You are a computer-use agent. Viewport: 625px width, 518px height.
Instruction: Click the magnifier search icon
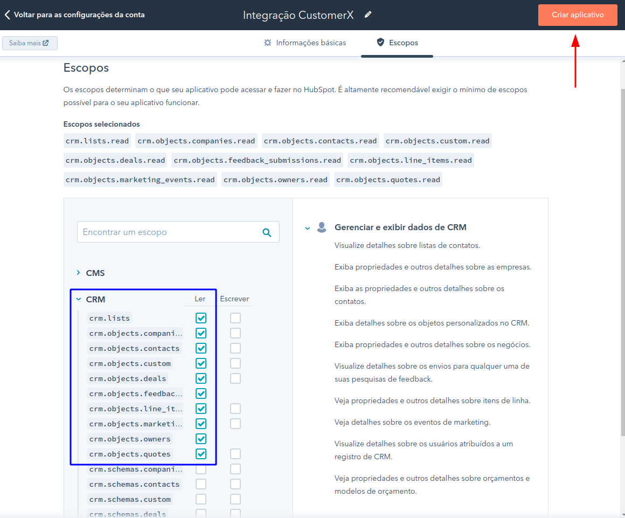click(267, 232)
